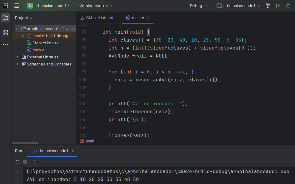Expand External Libraries node
The image size is (295, 184).
[17, 57]
